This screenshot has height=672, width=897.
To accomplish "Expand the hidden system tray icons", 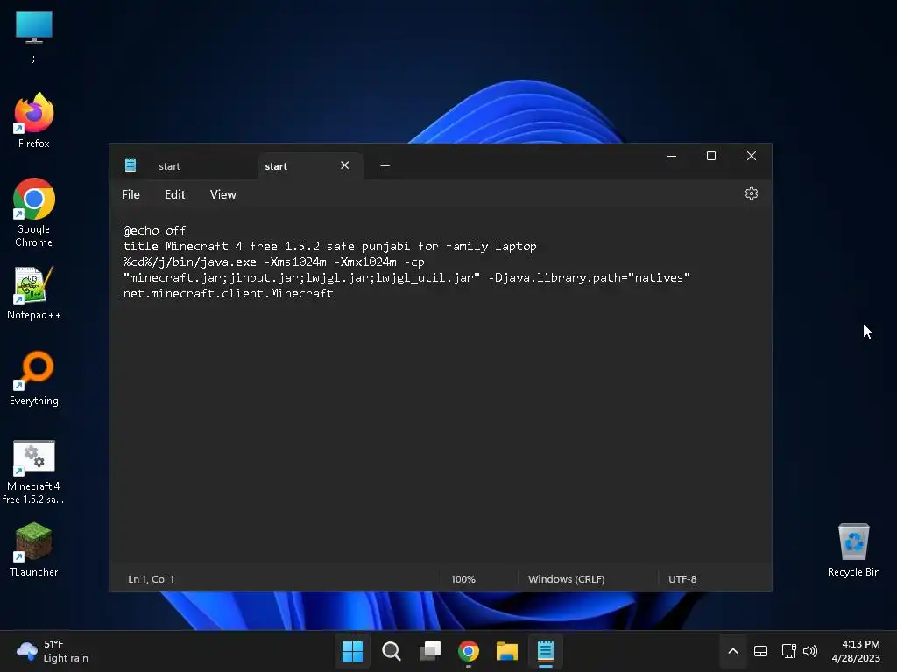I will click(x=733, y=651).
